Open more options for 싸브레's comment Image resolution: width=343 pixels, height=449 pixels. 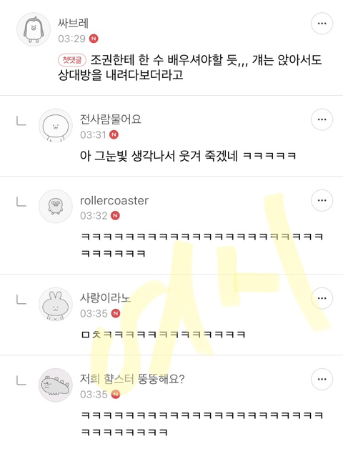point(322,24)
